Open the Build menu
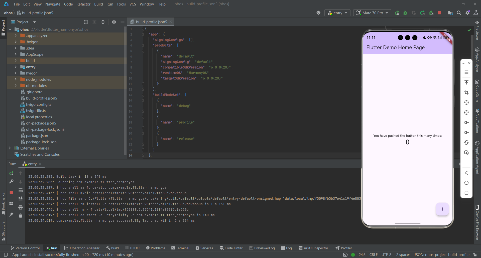 pyautogui.click(x=98, y=4)
